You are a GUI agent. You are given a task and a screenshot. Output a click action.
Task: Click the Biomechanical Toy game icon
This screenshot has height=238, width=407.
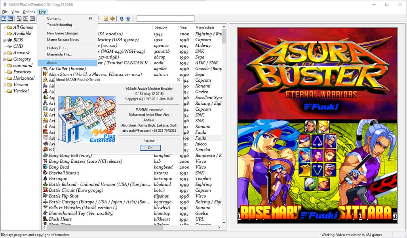click(x=46, y=213)
